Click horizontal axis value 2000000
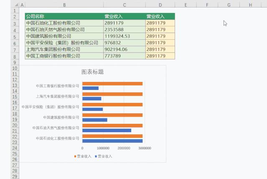This screenshot has height=179, width=267. [x=124, y=148]
